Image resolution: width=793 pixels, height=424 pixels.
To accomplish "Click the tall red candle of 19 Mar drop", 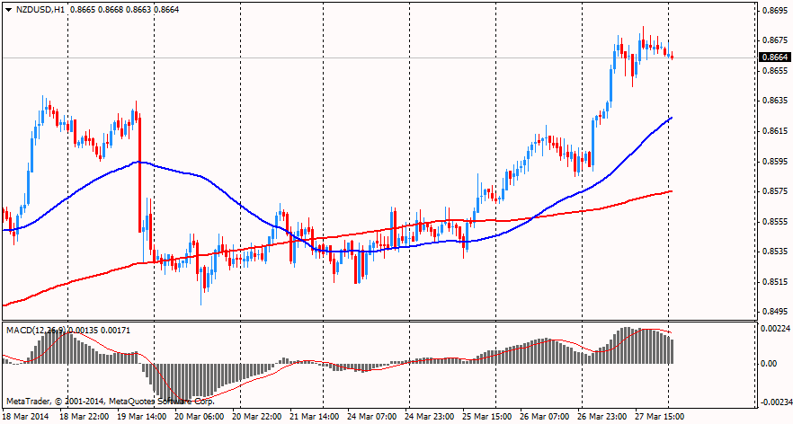I will point(140,171).
